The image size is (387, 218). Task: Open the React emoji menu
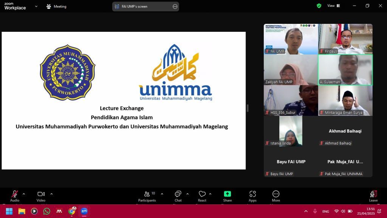coord(202,196)
